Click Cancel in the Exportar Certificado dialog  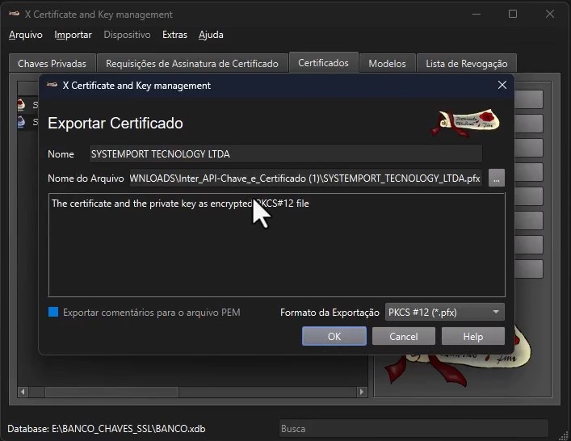404,336
